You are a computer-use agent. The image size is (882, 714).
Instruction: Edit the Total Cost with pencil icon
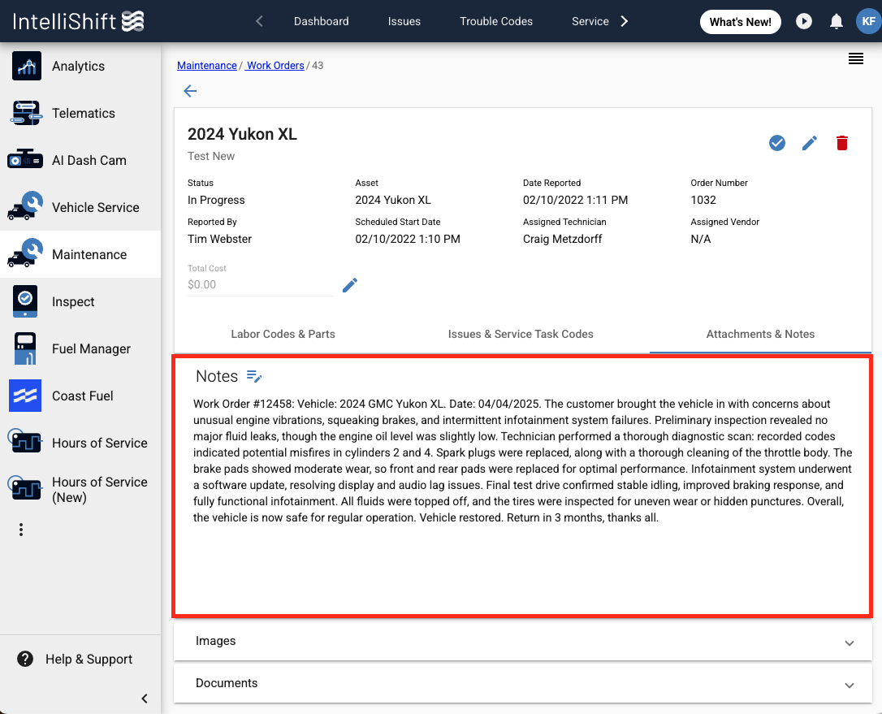coord(350,285)
